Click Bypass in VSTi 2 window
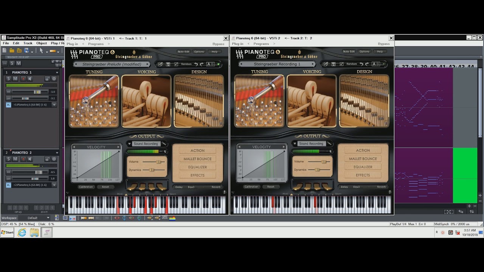Screen dimensions: 484x272 tap(384, 44)
